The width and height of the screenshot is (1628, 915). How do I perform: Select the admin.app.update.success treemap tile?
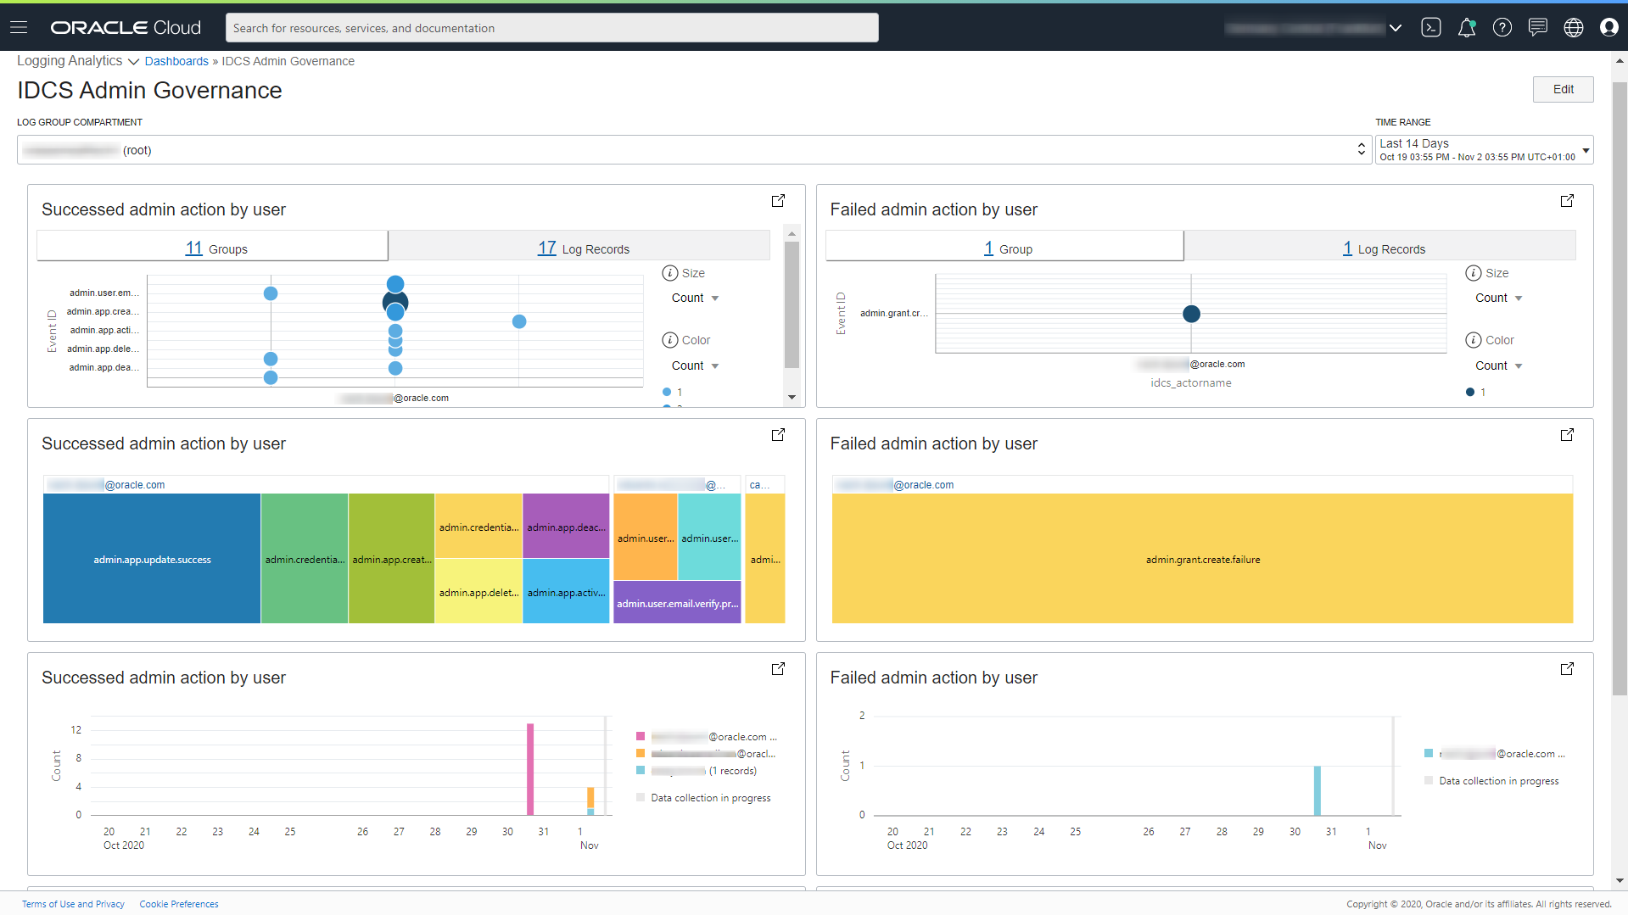tap(152, 559)
